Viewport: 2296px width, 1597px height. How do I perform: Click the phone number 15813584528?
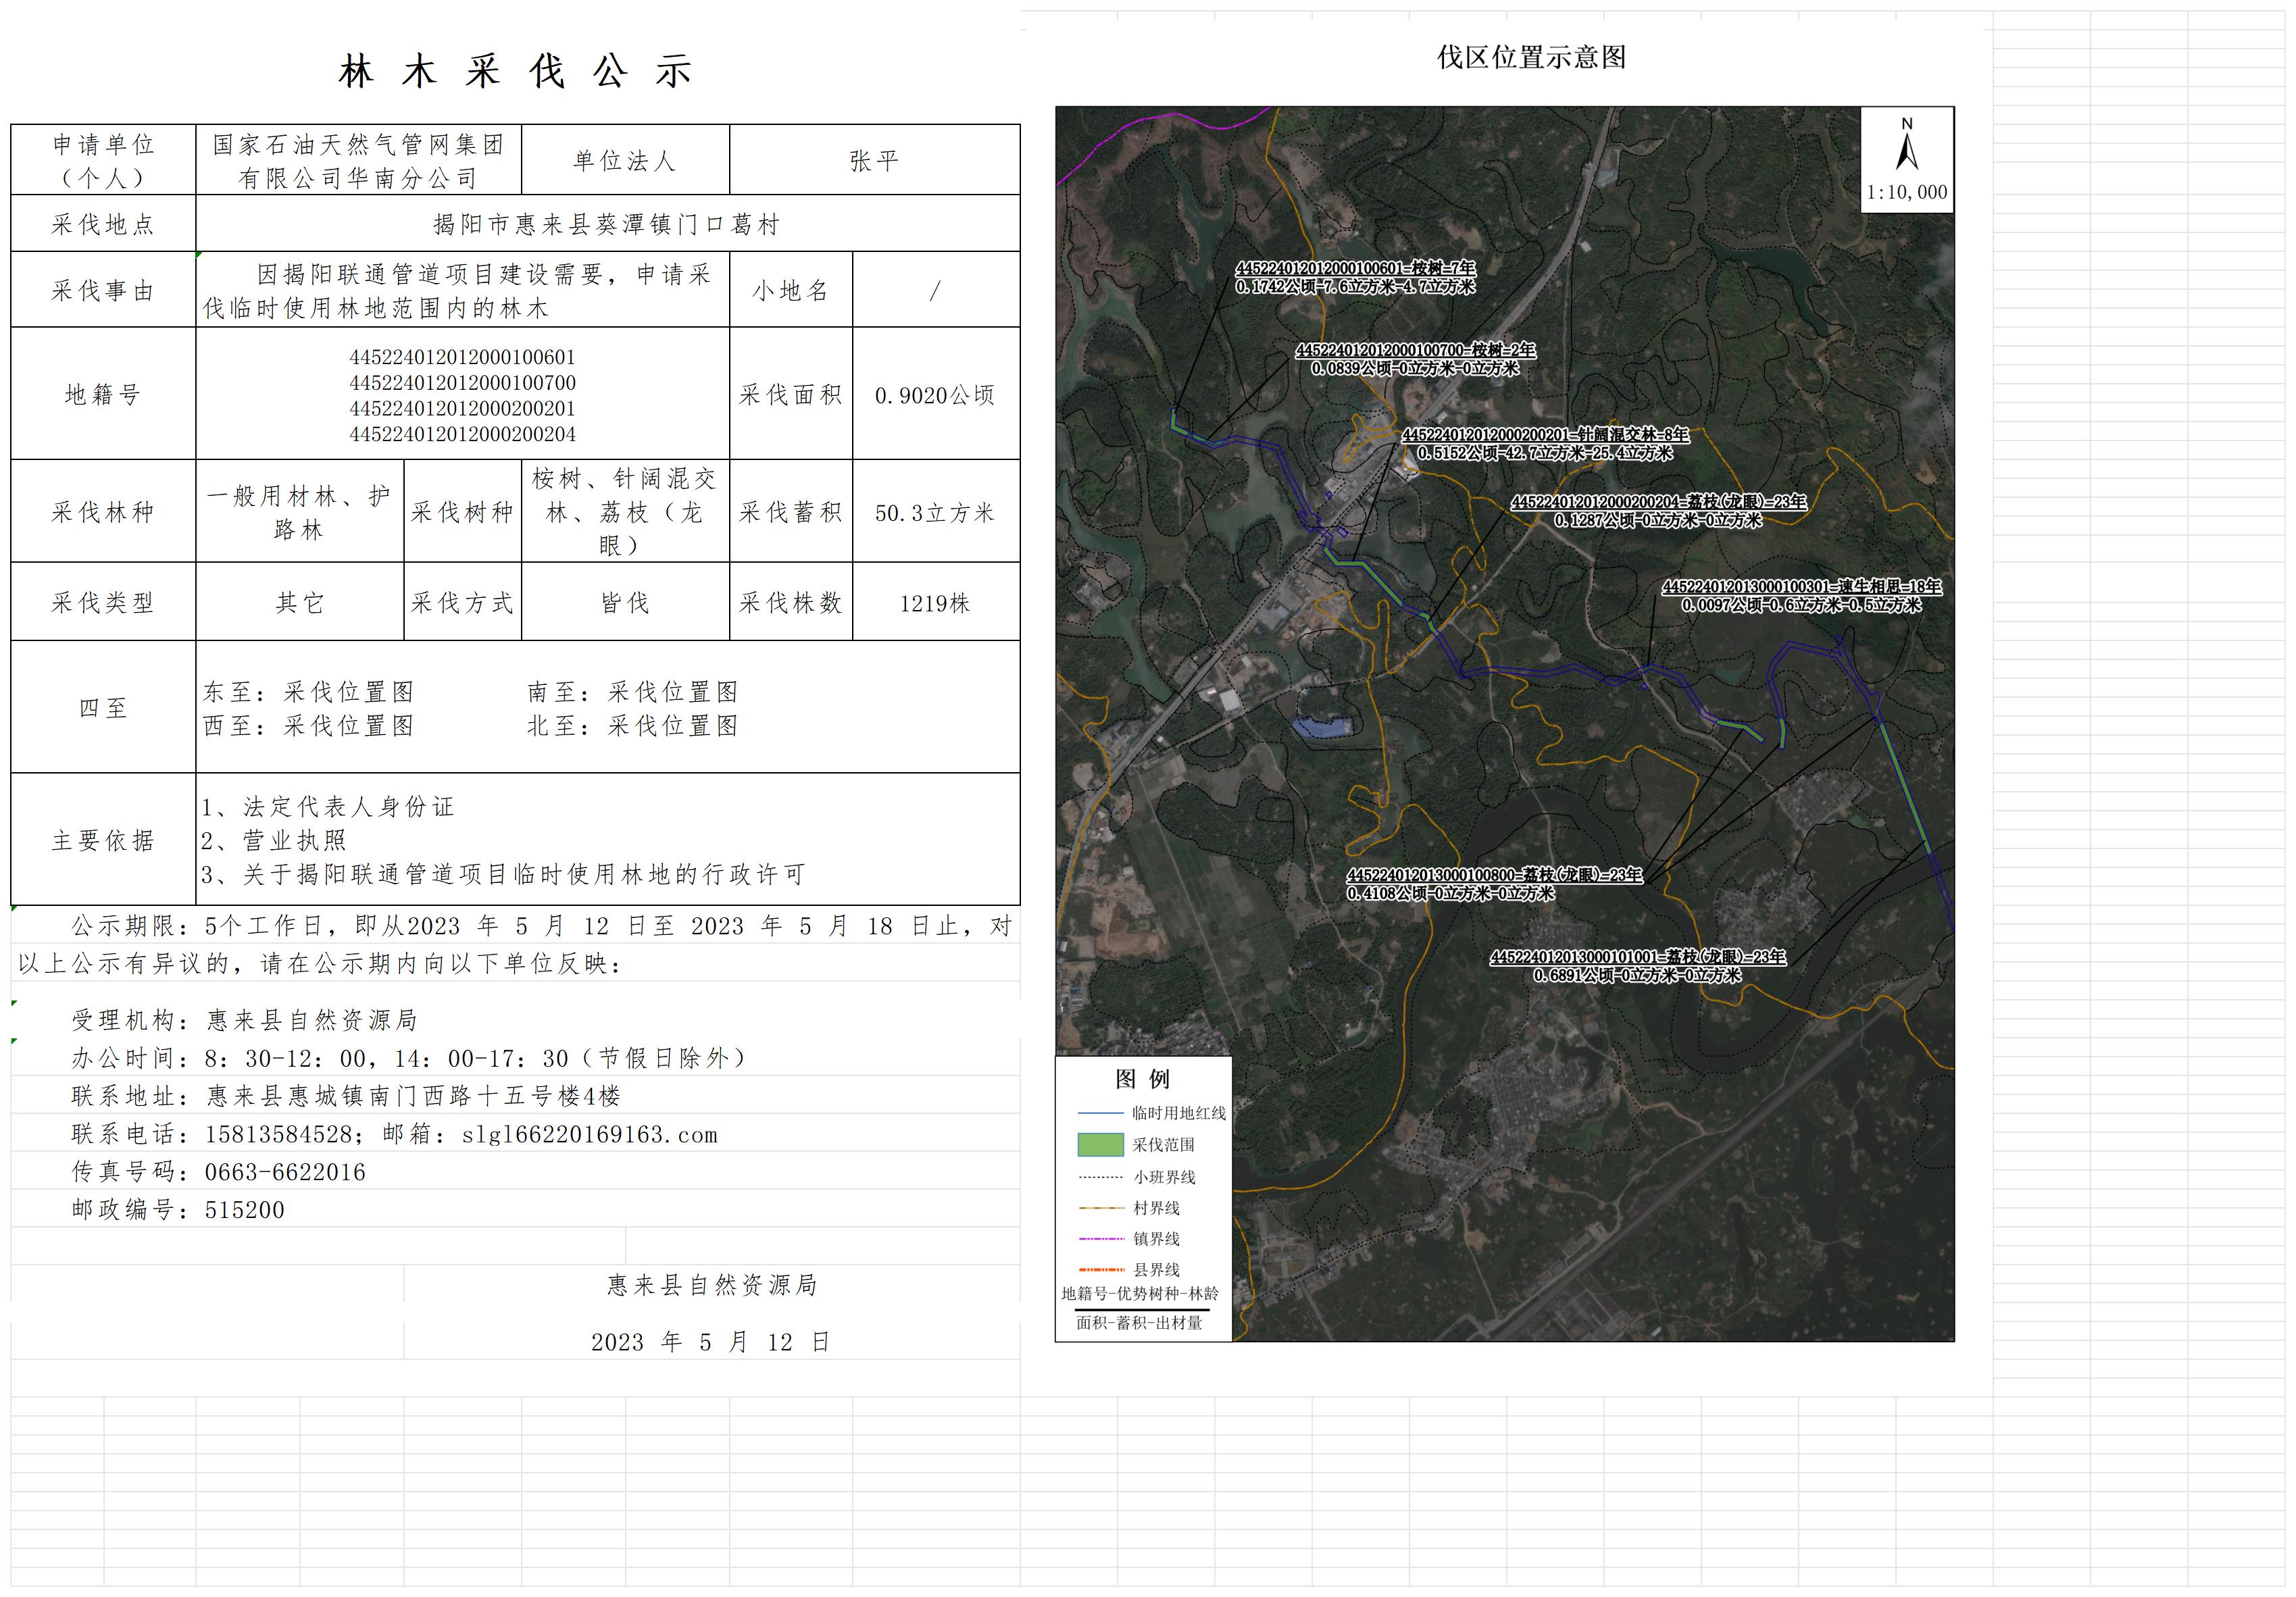[x=278, y=1135]
